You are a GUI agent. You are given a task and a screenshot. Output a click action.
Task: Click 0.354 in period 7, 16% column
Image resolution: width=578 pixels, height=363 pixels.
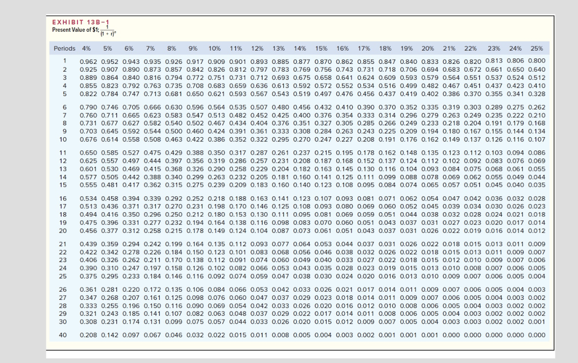click(x=345, y=115)
